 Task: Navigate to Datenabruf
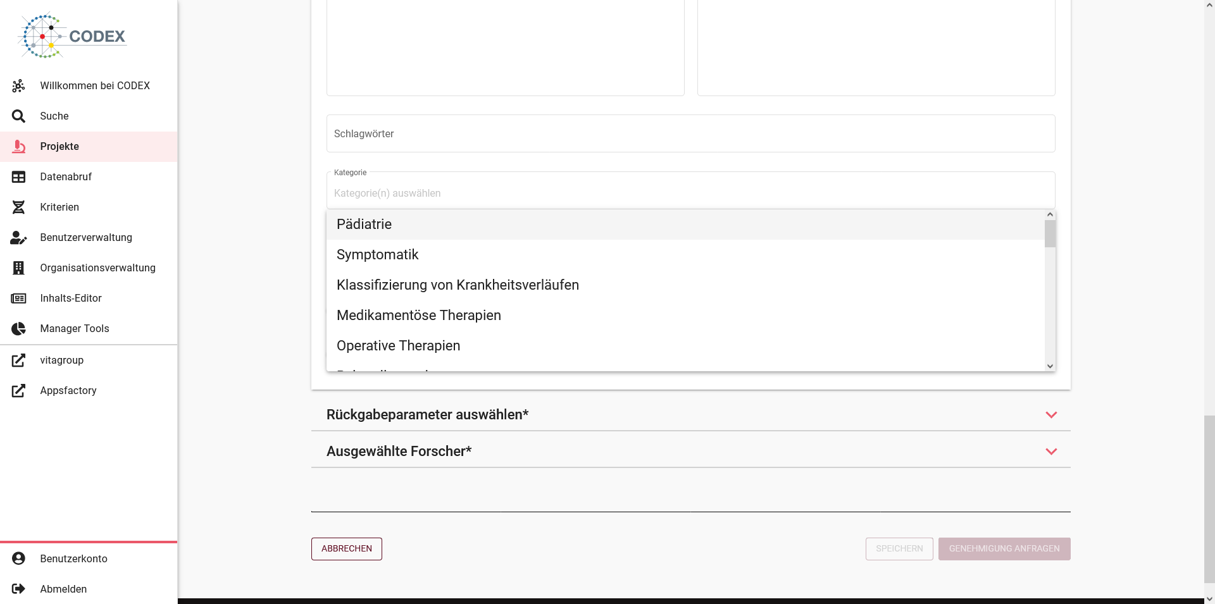point(89,176)
